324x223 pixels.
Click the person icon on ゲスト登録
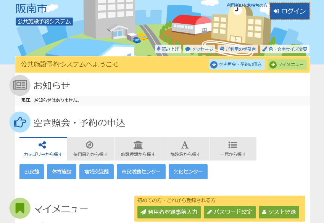click(x=264, y=212)
